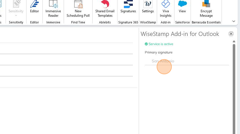The image size is (240, 134).
Task: Click the 'Primary signature' label
Action: [159, 52]
